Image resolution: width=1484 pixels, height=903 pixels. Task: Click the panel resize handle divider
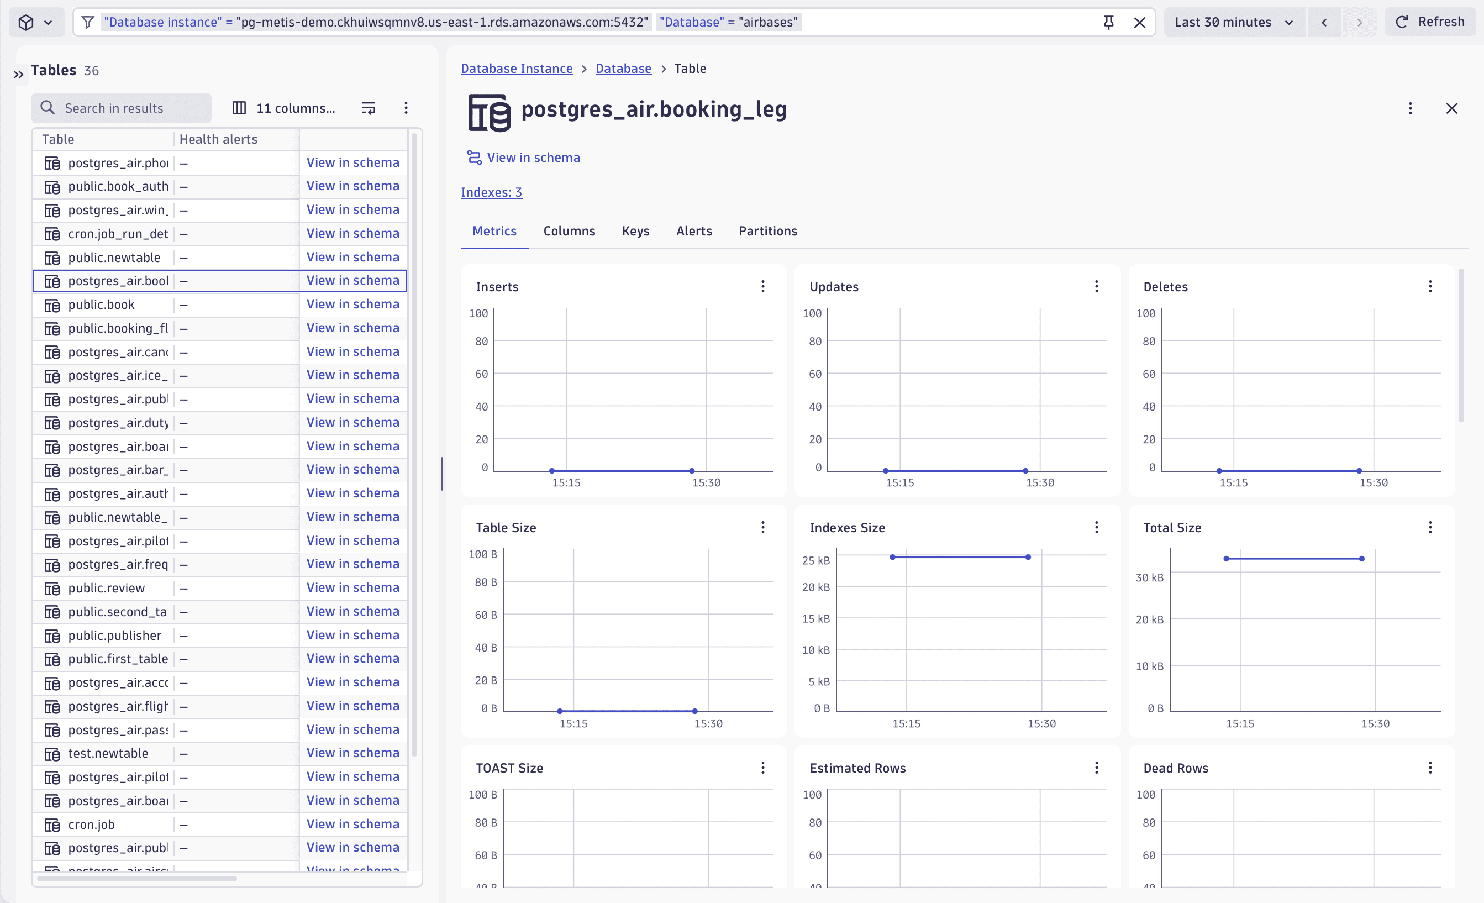442,474
